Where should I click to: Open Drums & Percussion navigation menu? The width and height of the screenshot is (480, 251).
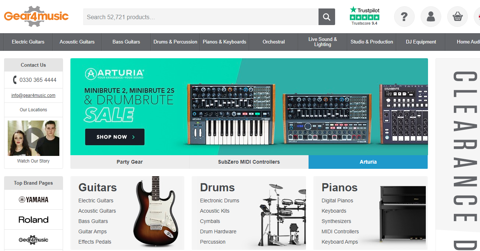click(x=175, y=42)
